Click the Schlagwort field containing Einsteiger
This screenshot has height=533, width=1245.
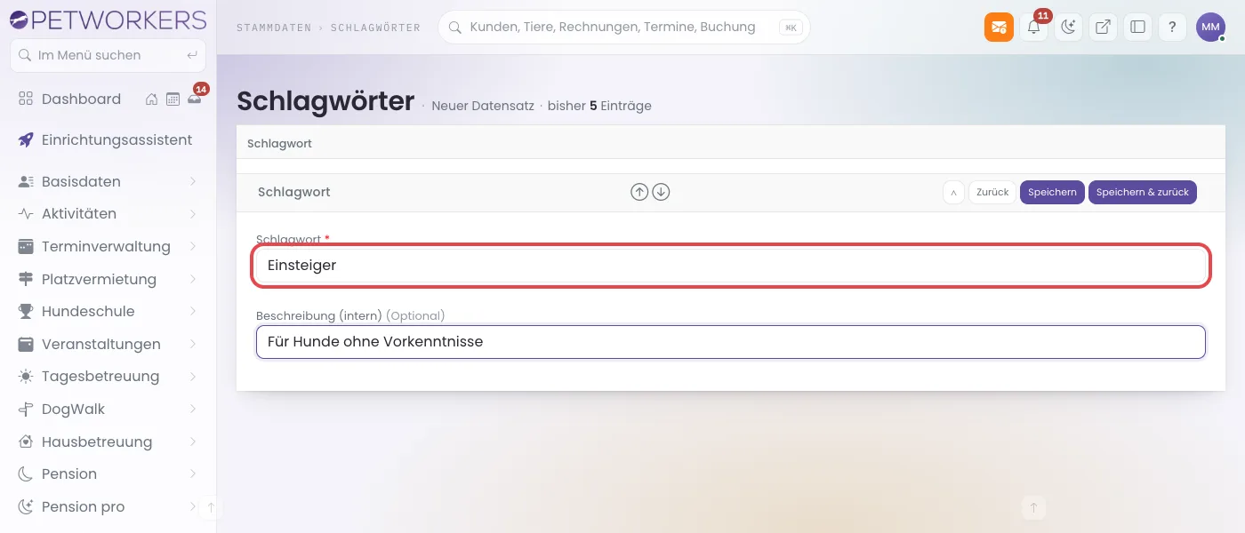pos(730,265)
